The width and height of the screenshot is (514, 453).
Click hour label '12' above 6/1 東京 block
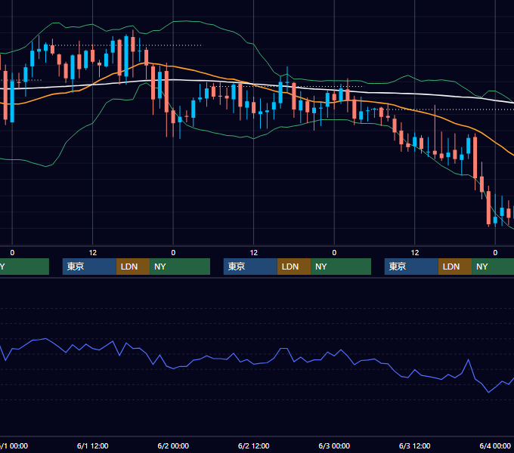93,253
